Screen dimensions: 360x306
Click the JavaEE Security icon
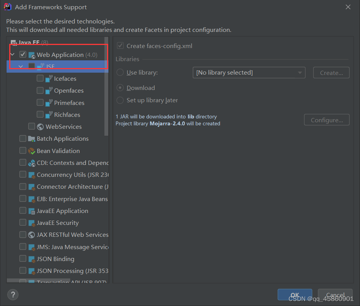(x=31, y=223)
